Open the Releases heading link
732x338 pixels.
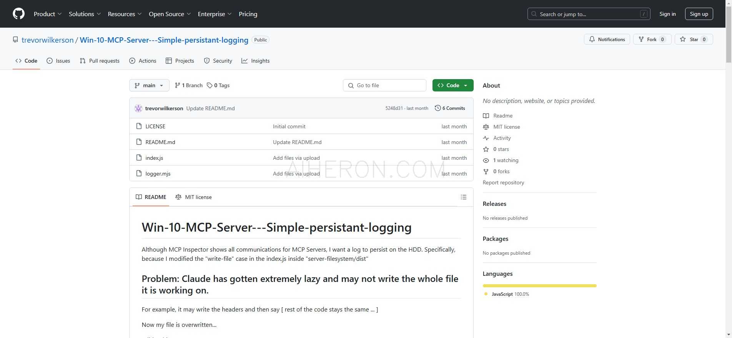click(x=494, y=204)
